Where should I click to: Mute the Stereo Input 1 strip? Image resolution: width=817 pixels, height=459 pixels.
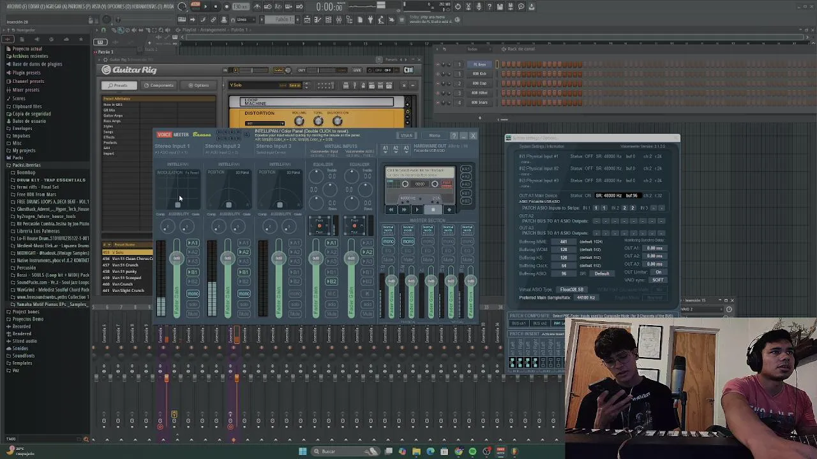click(193, 314)
